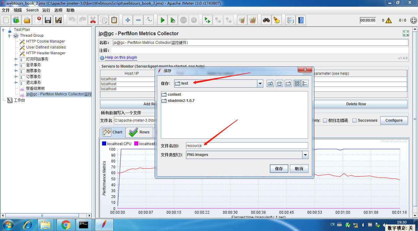
Task: Click the warning log errors icon
Action: click(x=389, y=20)
